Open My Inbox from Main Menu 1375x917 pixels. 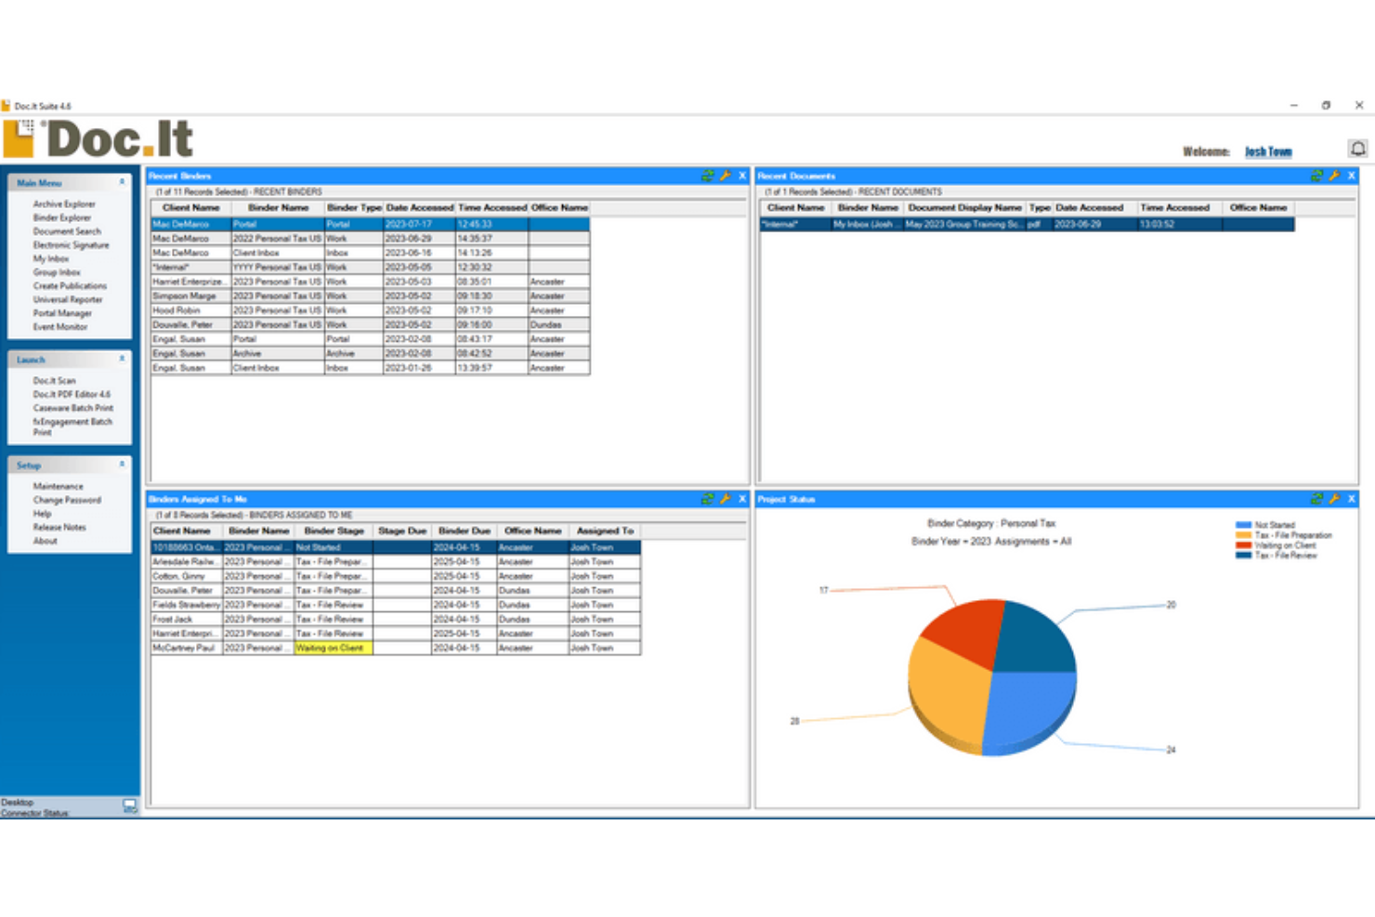coord(51,259)
